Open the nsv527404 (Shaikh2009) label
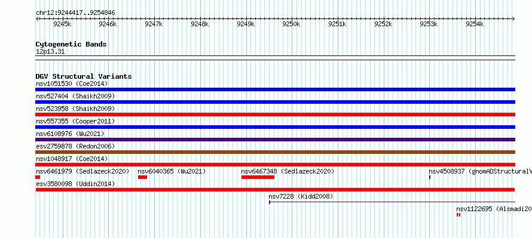 (x=75, y=96)
